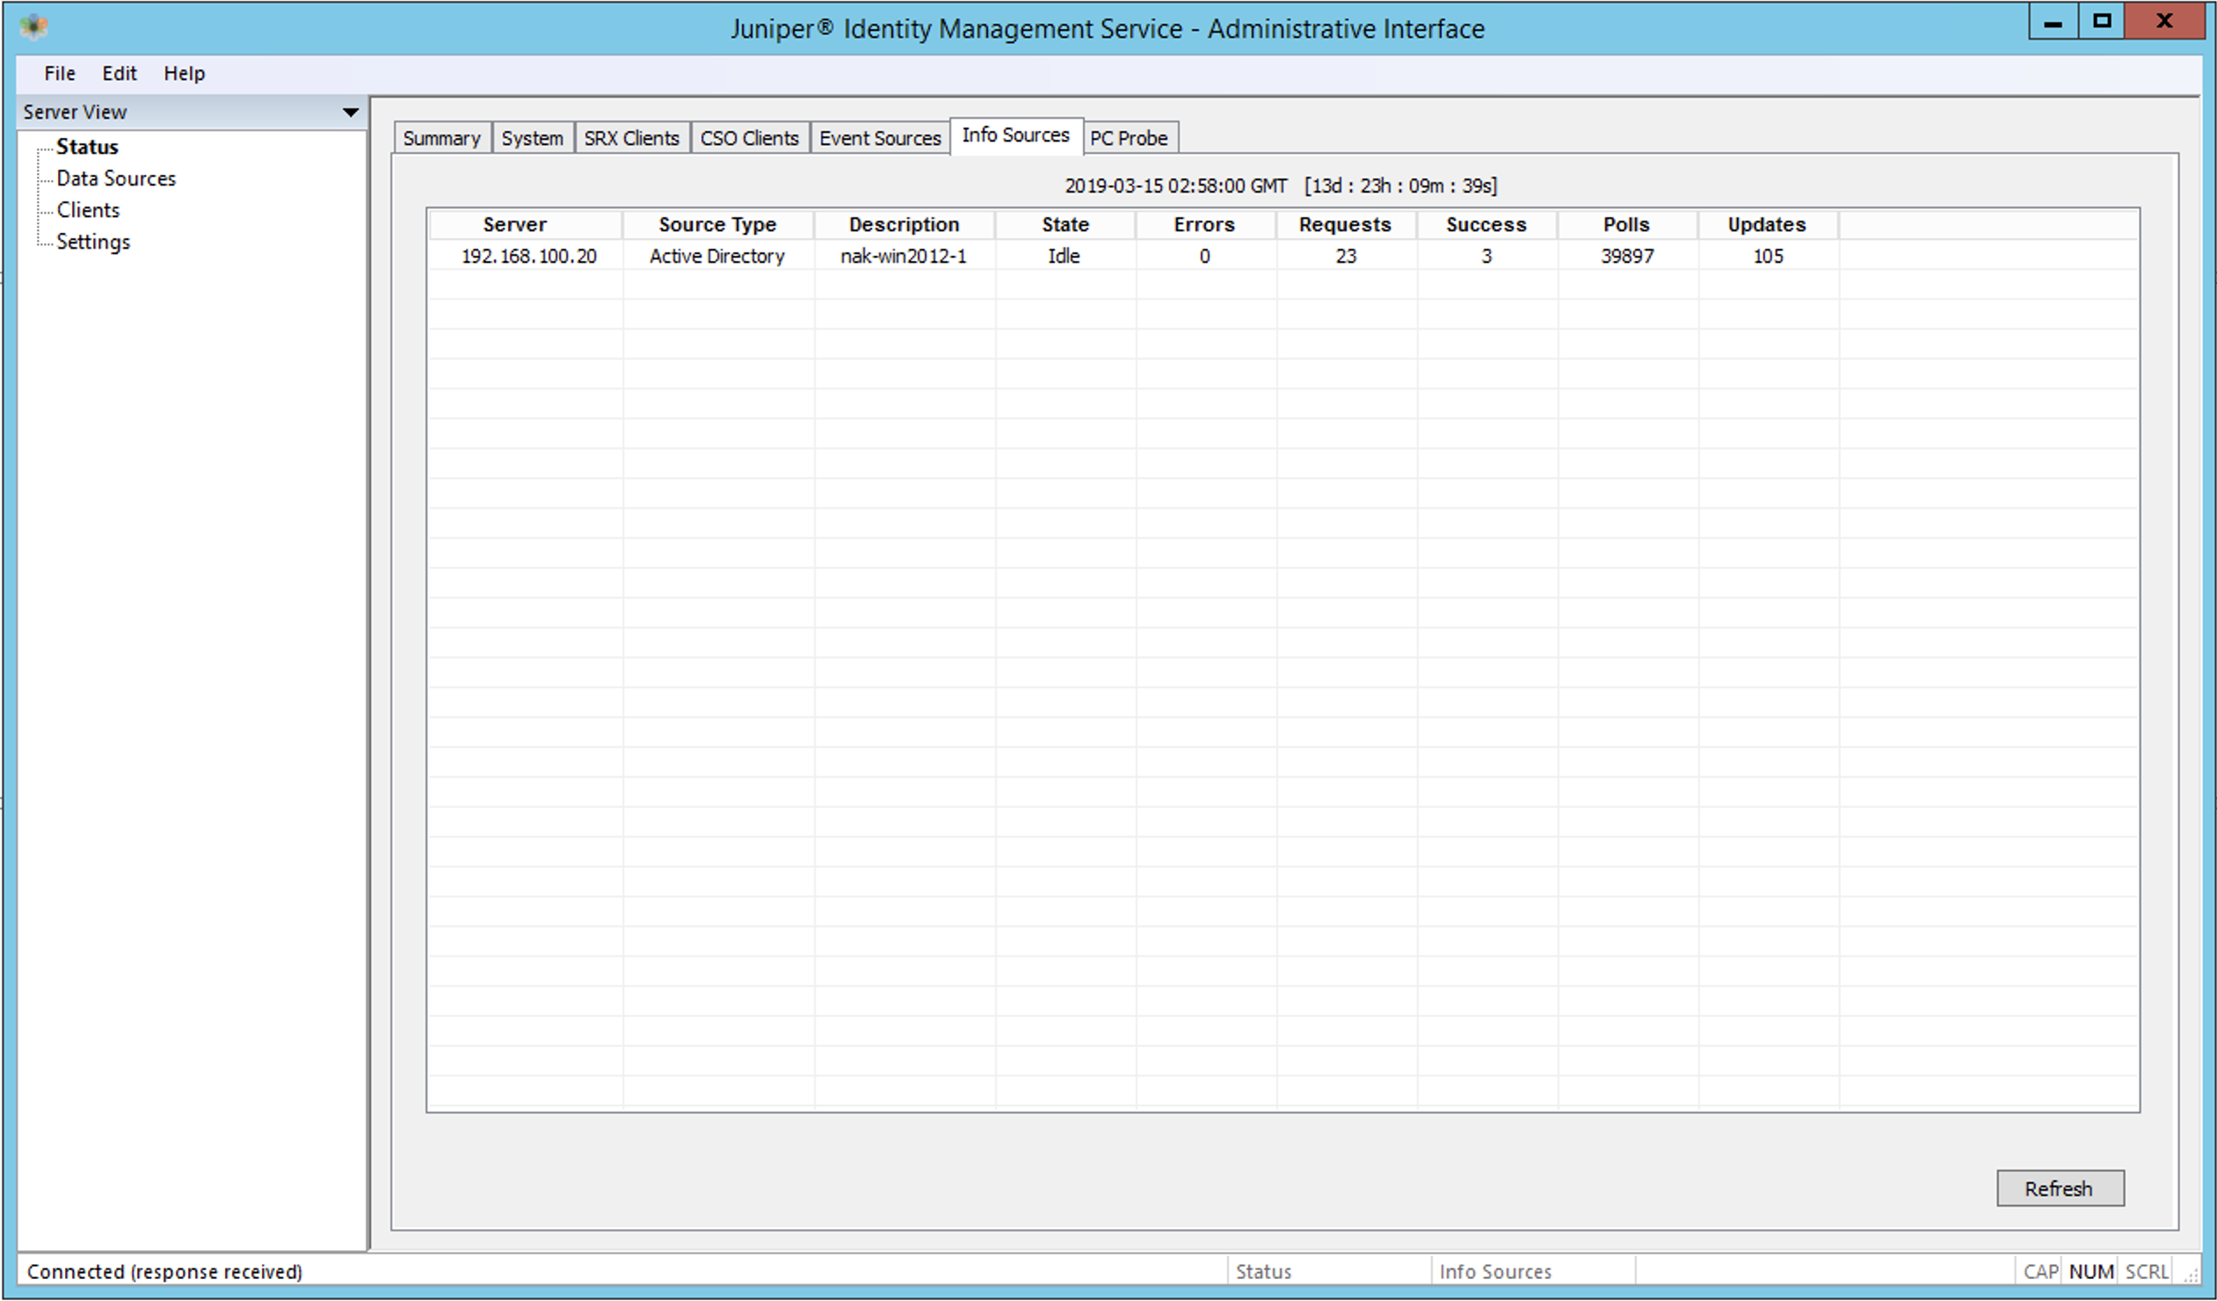This screenshot has width=2217, height=1301.
Task: Switch to the Summary tab
Action: [x=442, y=138]
